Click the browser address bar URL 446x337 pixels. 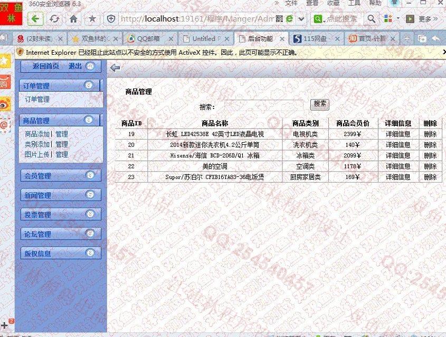click(x=197, y=19)
